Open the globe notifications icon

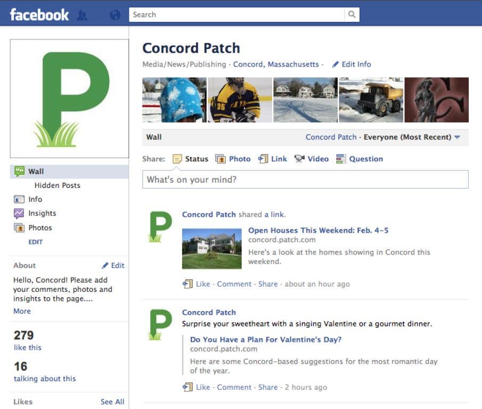click(115, 15)
